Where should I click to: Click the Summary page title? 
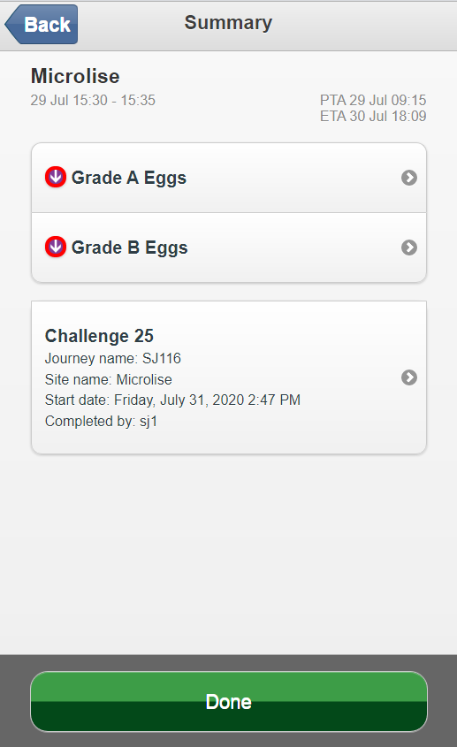tap(228, 23)
